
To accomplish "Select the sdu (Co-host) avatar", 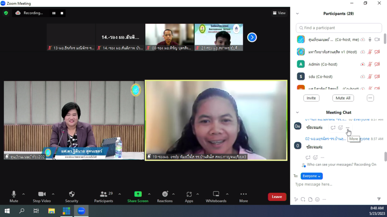I will pyautogui.click(x=301, y=76).
